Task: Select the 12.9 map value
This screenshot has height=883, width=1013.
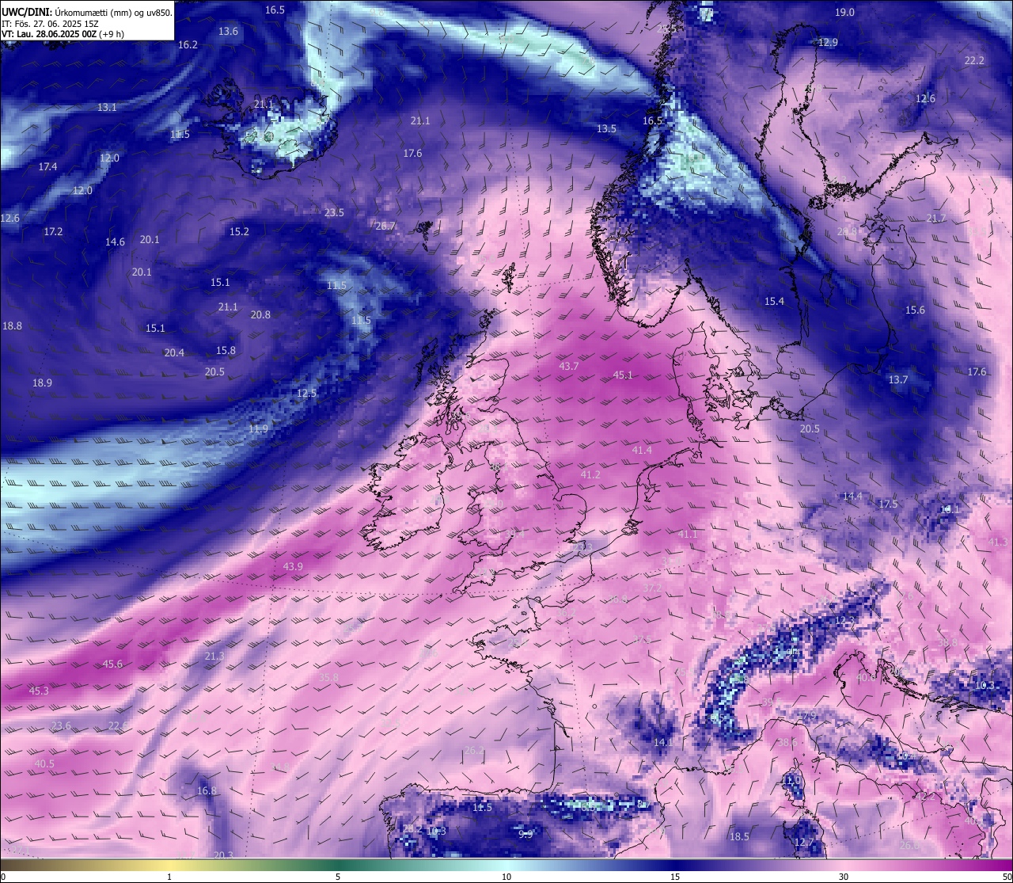Action: 828,43
